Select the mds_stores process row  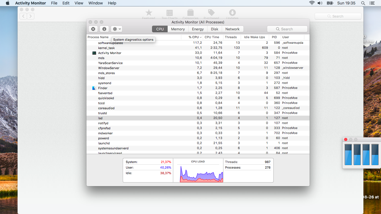click(198, 73)
